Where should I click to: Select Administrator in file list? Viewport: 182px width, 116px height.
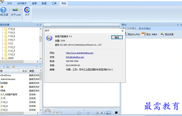pos(8,79)
